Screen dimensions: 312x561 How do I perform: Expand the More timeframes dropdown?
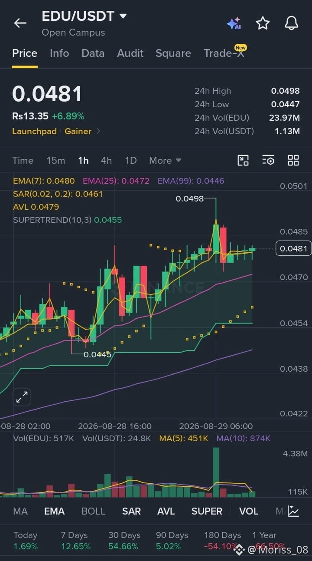[165, 160]
